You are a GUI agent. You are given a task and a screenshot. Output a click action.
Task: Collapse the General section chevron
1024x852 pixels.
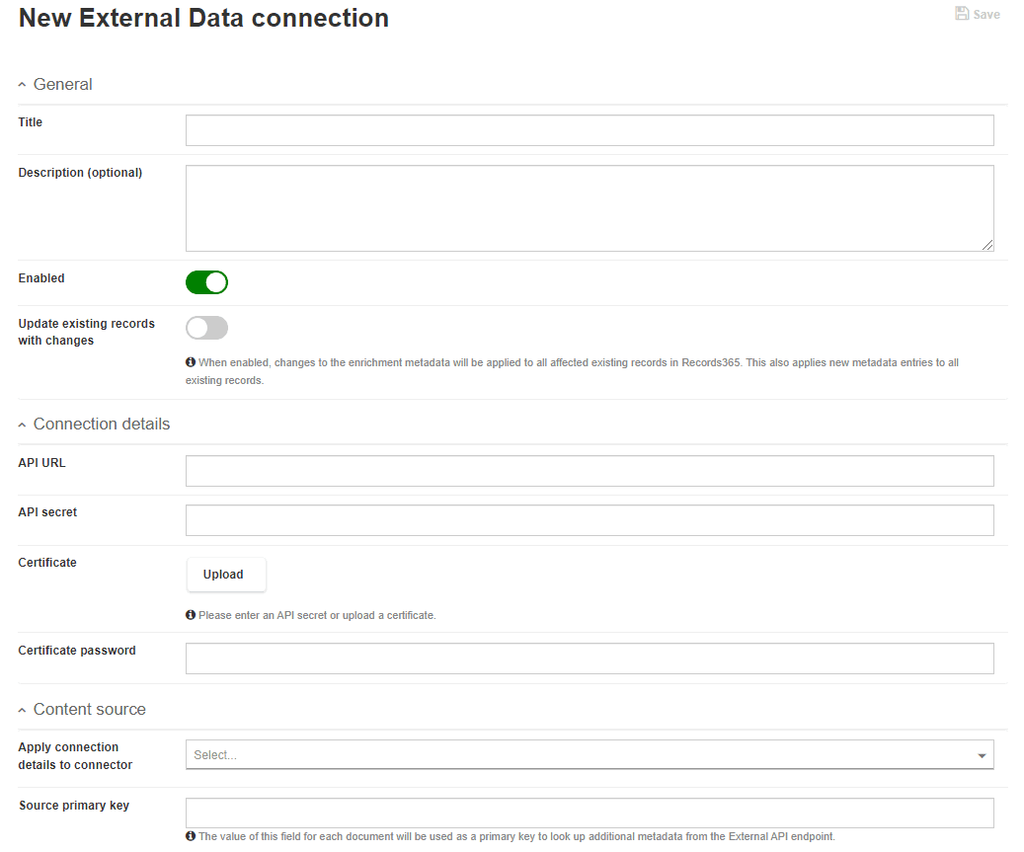point(22,83)
